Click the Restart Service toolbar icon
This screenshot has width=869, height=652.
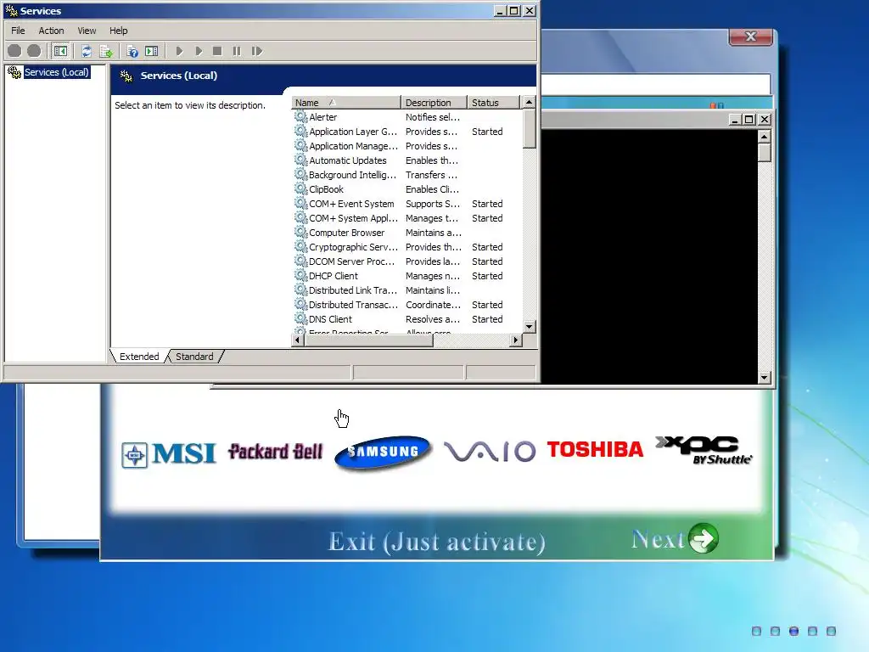[x=256, y=51]
